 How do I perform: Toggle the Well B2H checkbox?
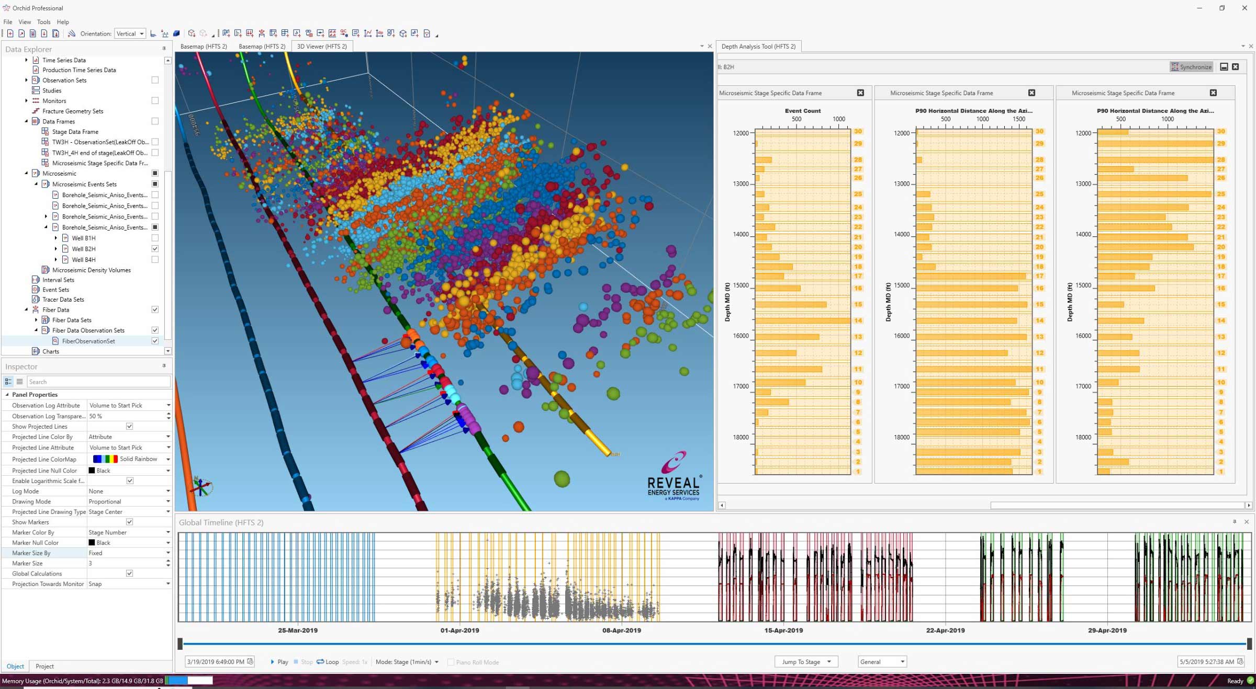[x=155, y=249]
